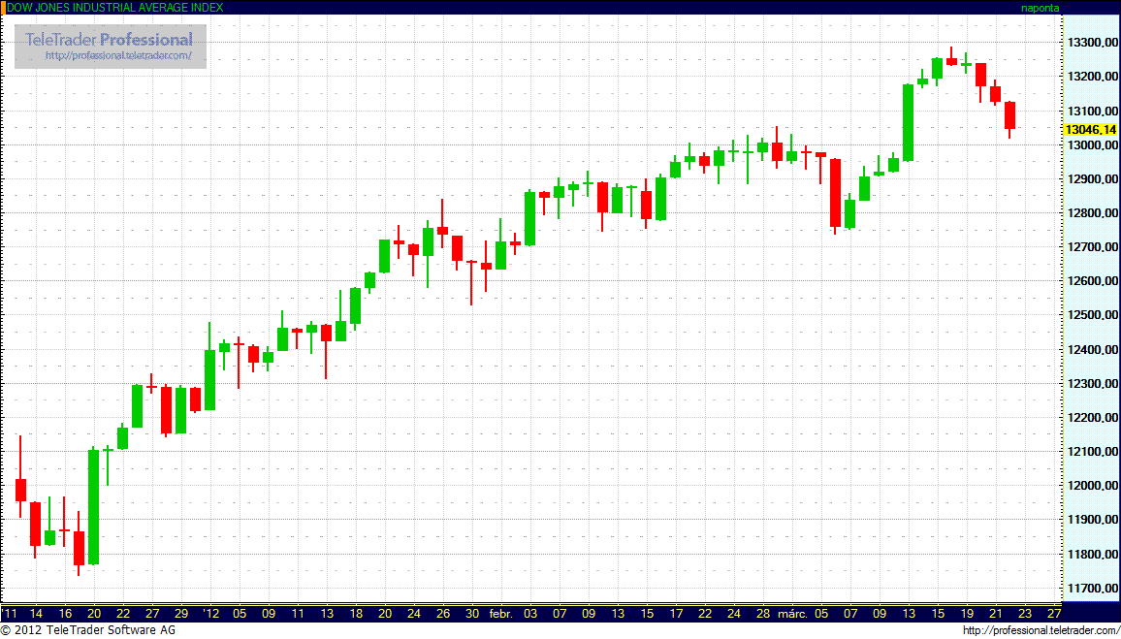Click the tall green candle at date 20 in December

(x=93, y=506)
